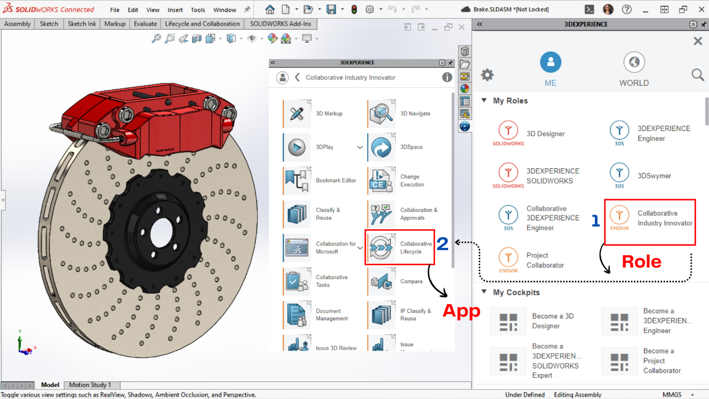
Task: Open the Collaborative Tasks app
Action: (297, 281)
